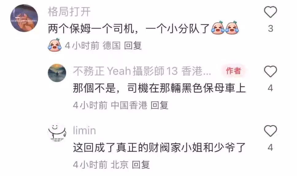The height and width of the screenshot is (176, 297).
Task: Select comment text 这回成了真正的财阀家小姐和少爷了
Action: click(159, 148)
